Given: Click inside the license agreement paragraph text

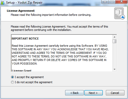Looking at the screenshot, I should [x=60, y=55].
